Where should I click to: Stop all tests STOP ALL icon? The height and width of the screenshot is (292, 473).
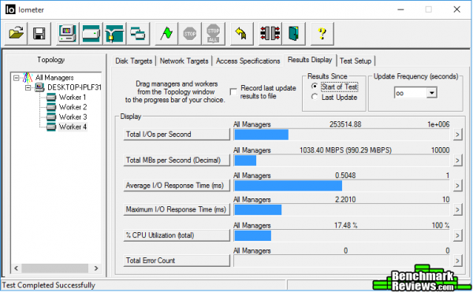click(214, 33)
